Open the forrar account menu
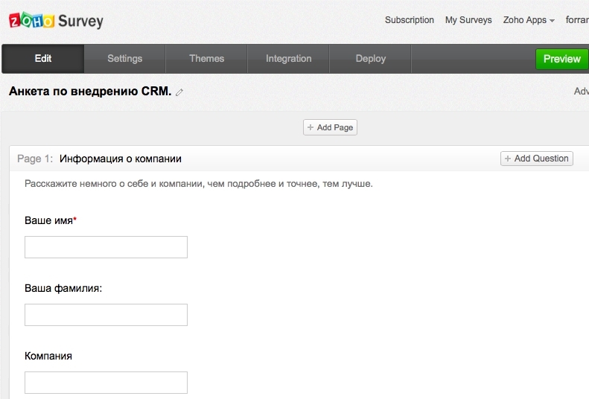Image resolution: width=589 pixels, height=399 pixels. coord(577,20)
